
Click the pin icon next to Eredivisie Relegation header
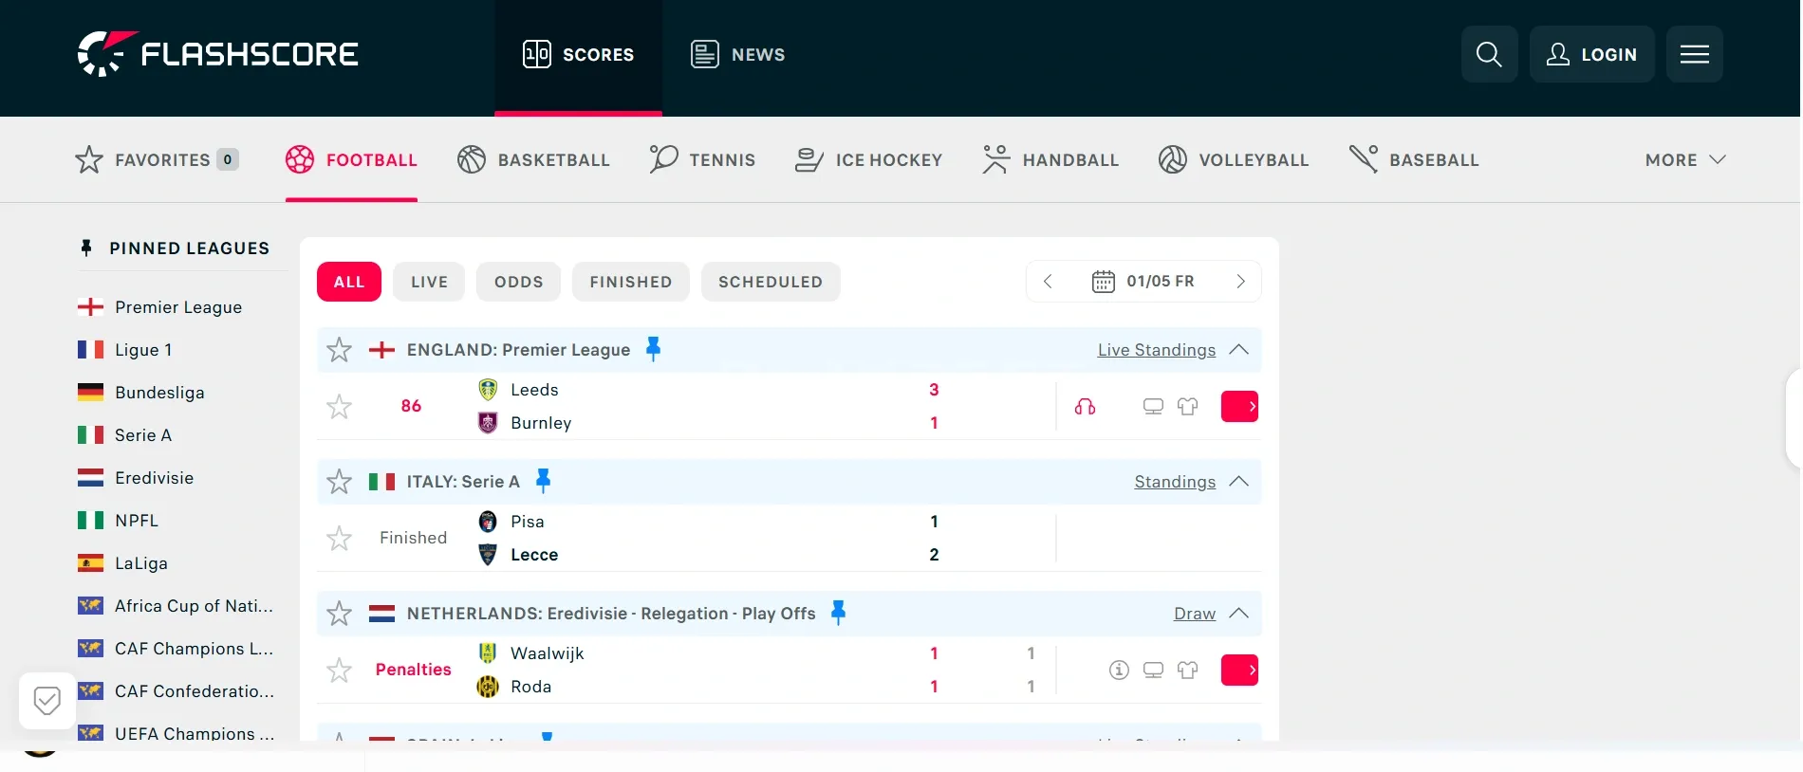click(x=838, y=613)
